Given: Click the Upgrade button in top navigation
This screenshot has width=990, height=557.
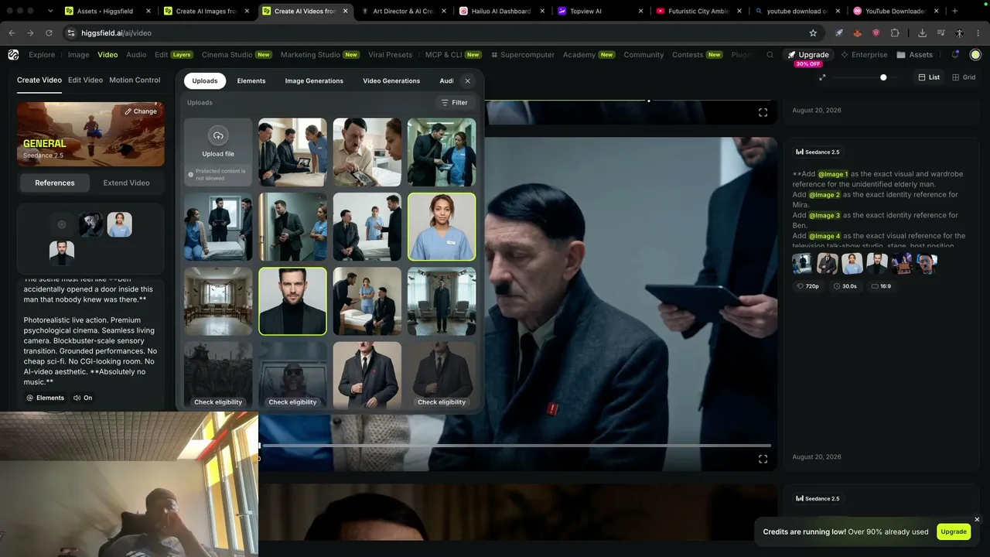Looking at the screenshot, I should click(x=808, y=55).
